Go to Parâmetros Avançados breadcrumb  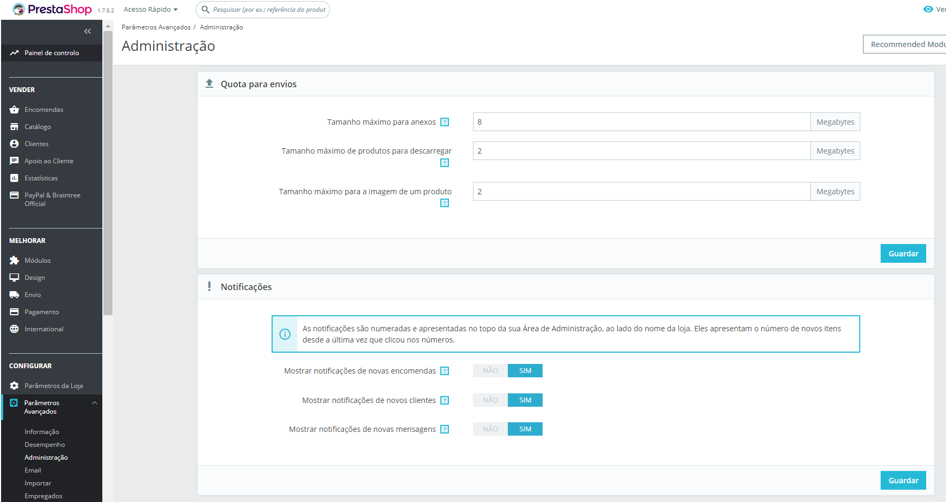[x=156, y=27]
